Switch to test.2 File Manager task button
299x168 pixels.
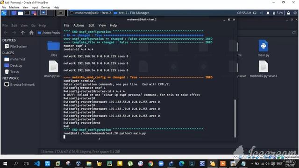131,13
